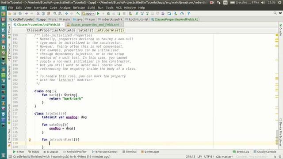The image size is (283, 159).
Task: Click KotlinTutorial breadcrumb in navigation bar
Action: [x=21, y=19]
